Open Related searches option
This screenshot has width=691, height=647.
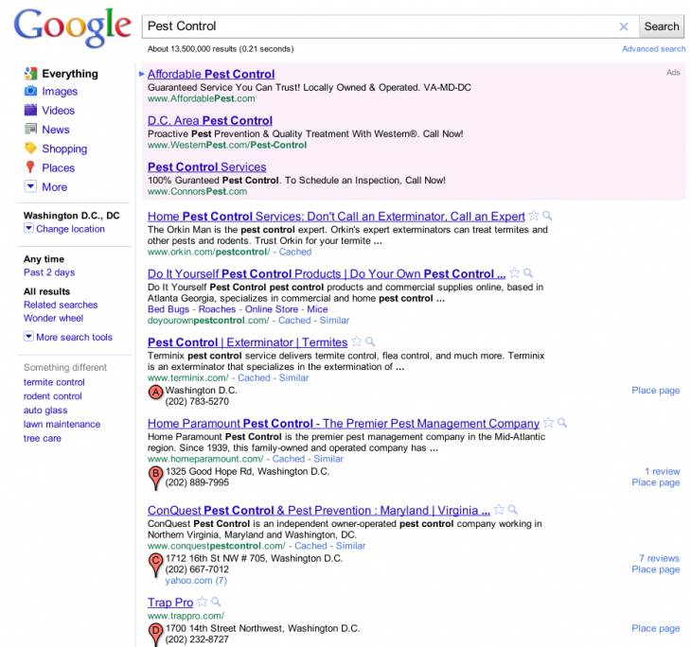pos(61,305)
